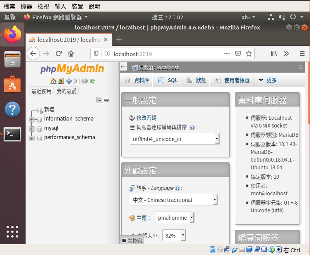The height and width of the screenshot is (255, 310).
Task: Open the SQL tab
Action: coord(168,80)
